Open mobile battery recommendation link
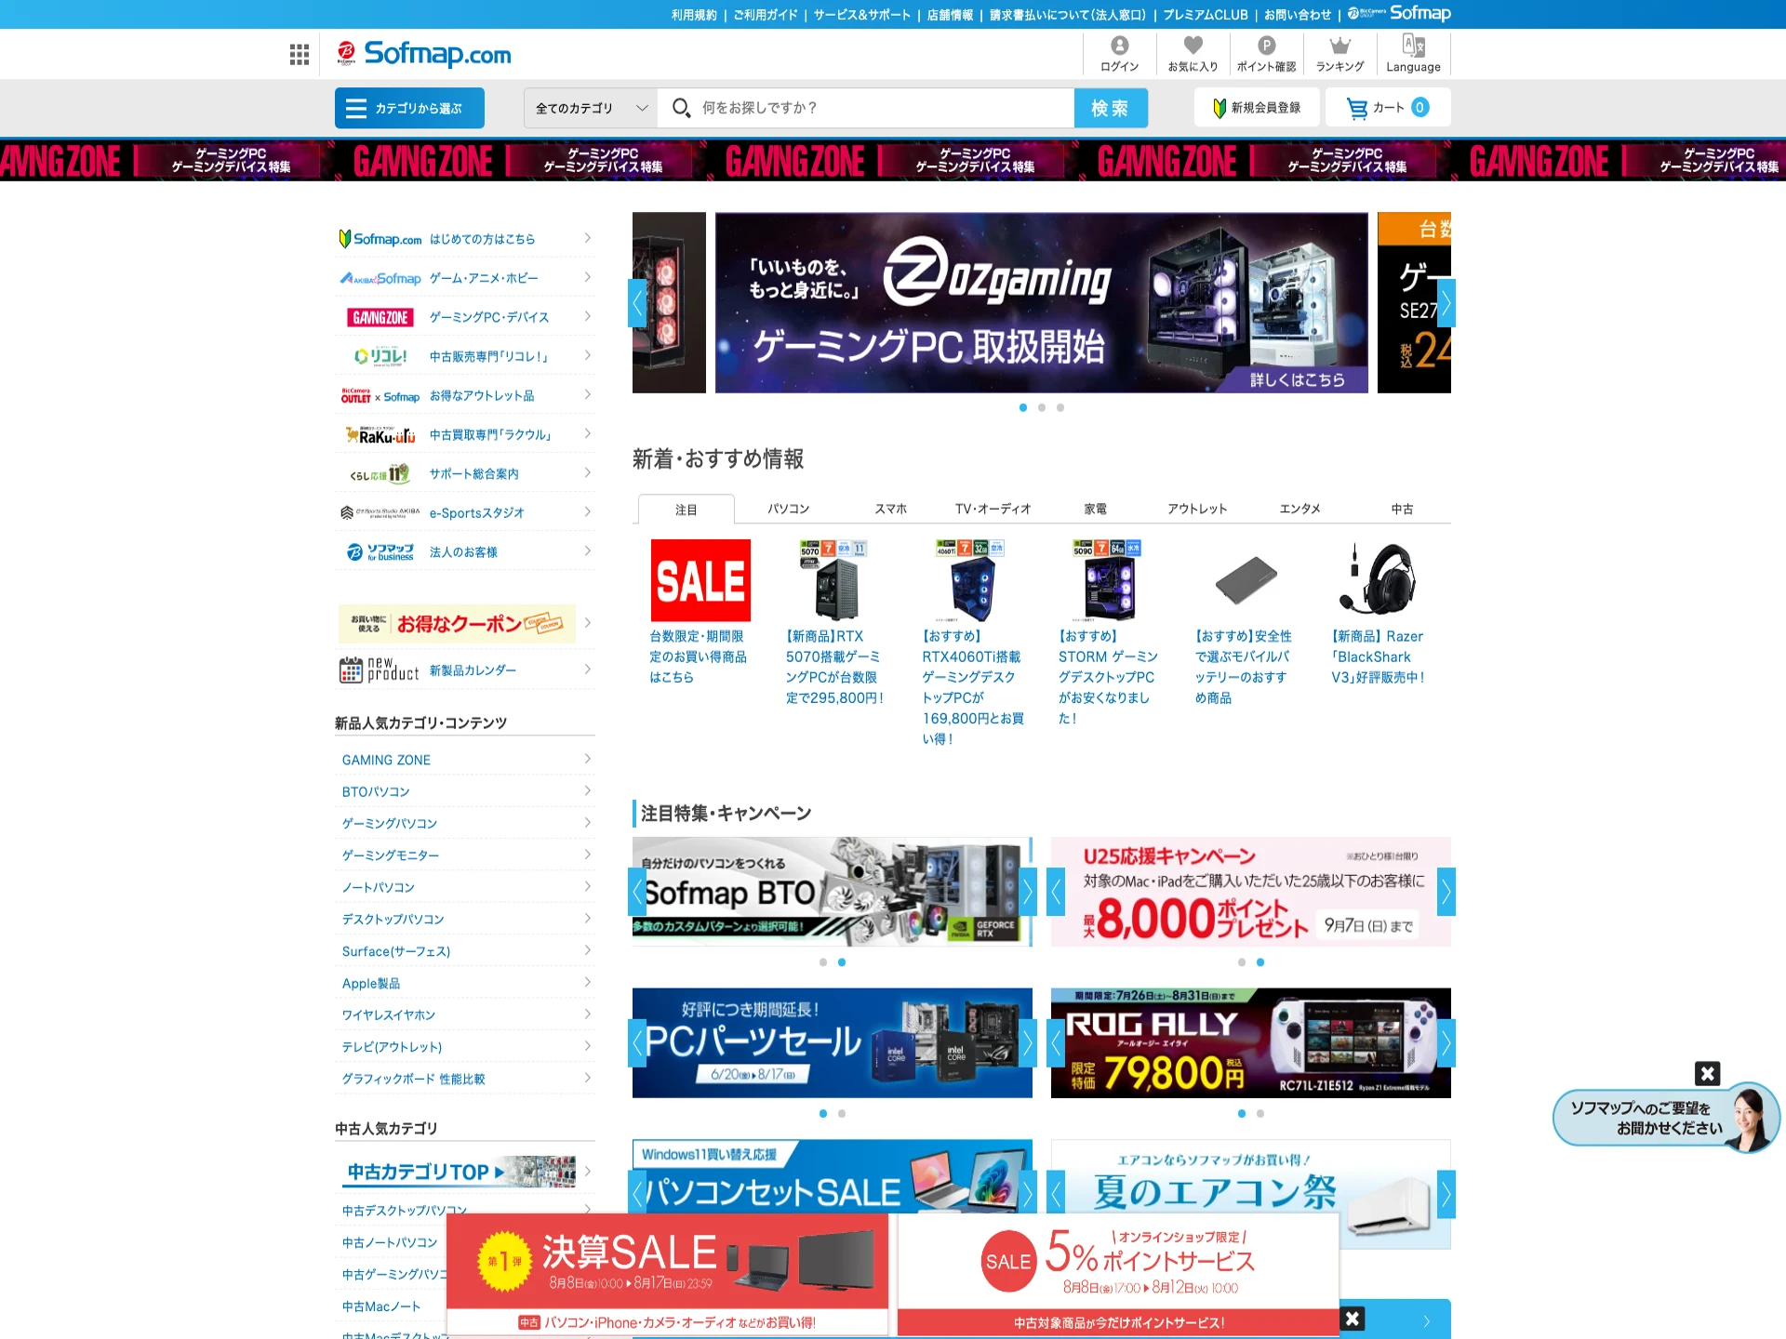The height and width of the screenshot is (1339, 1786). coord(1243,667)
